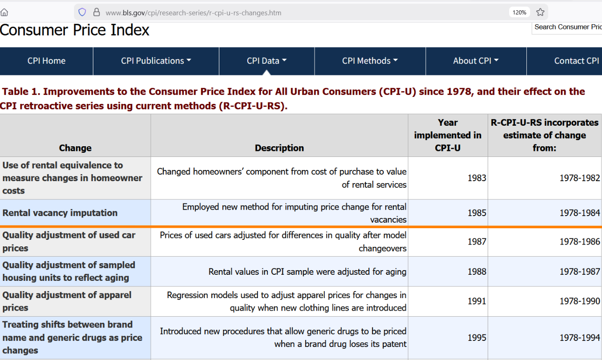Click the Consumer Price Index page heading
Viewport: 602px width, 360px height.
coord(75,30)
